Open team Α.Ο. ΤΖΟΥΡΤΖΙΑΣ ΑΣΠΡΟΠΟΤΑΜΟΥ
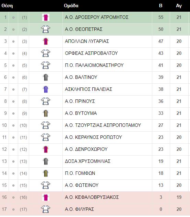190x217 pixels. 103,125
